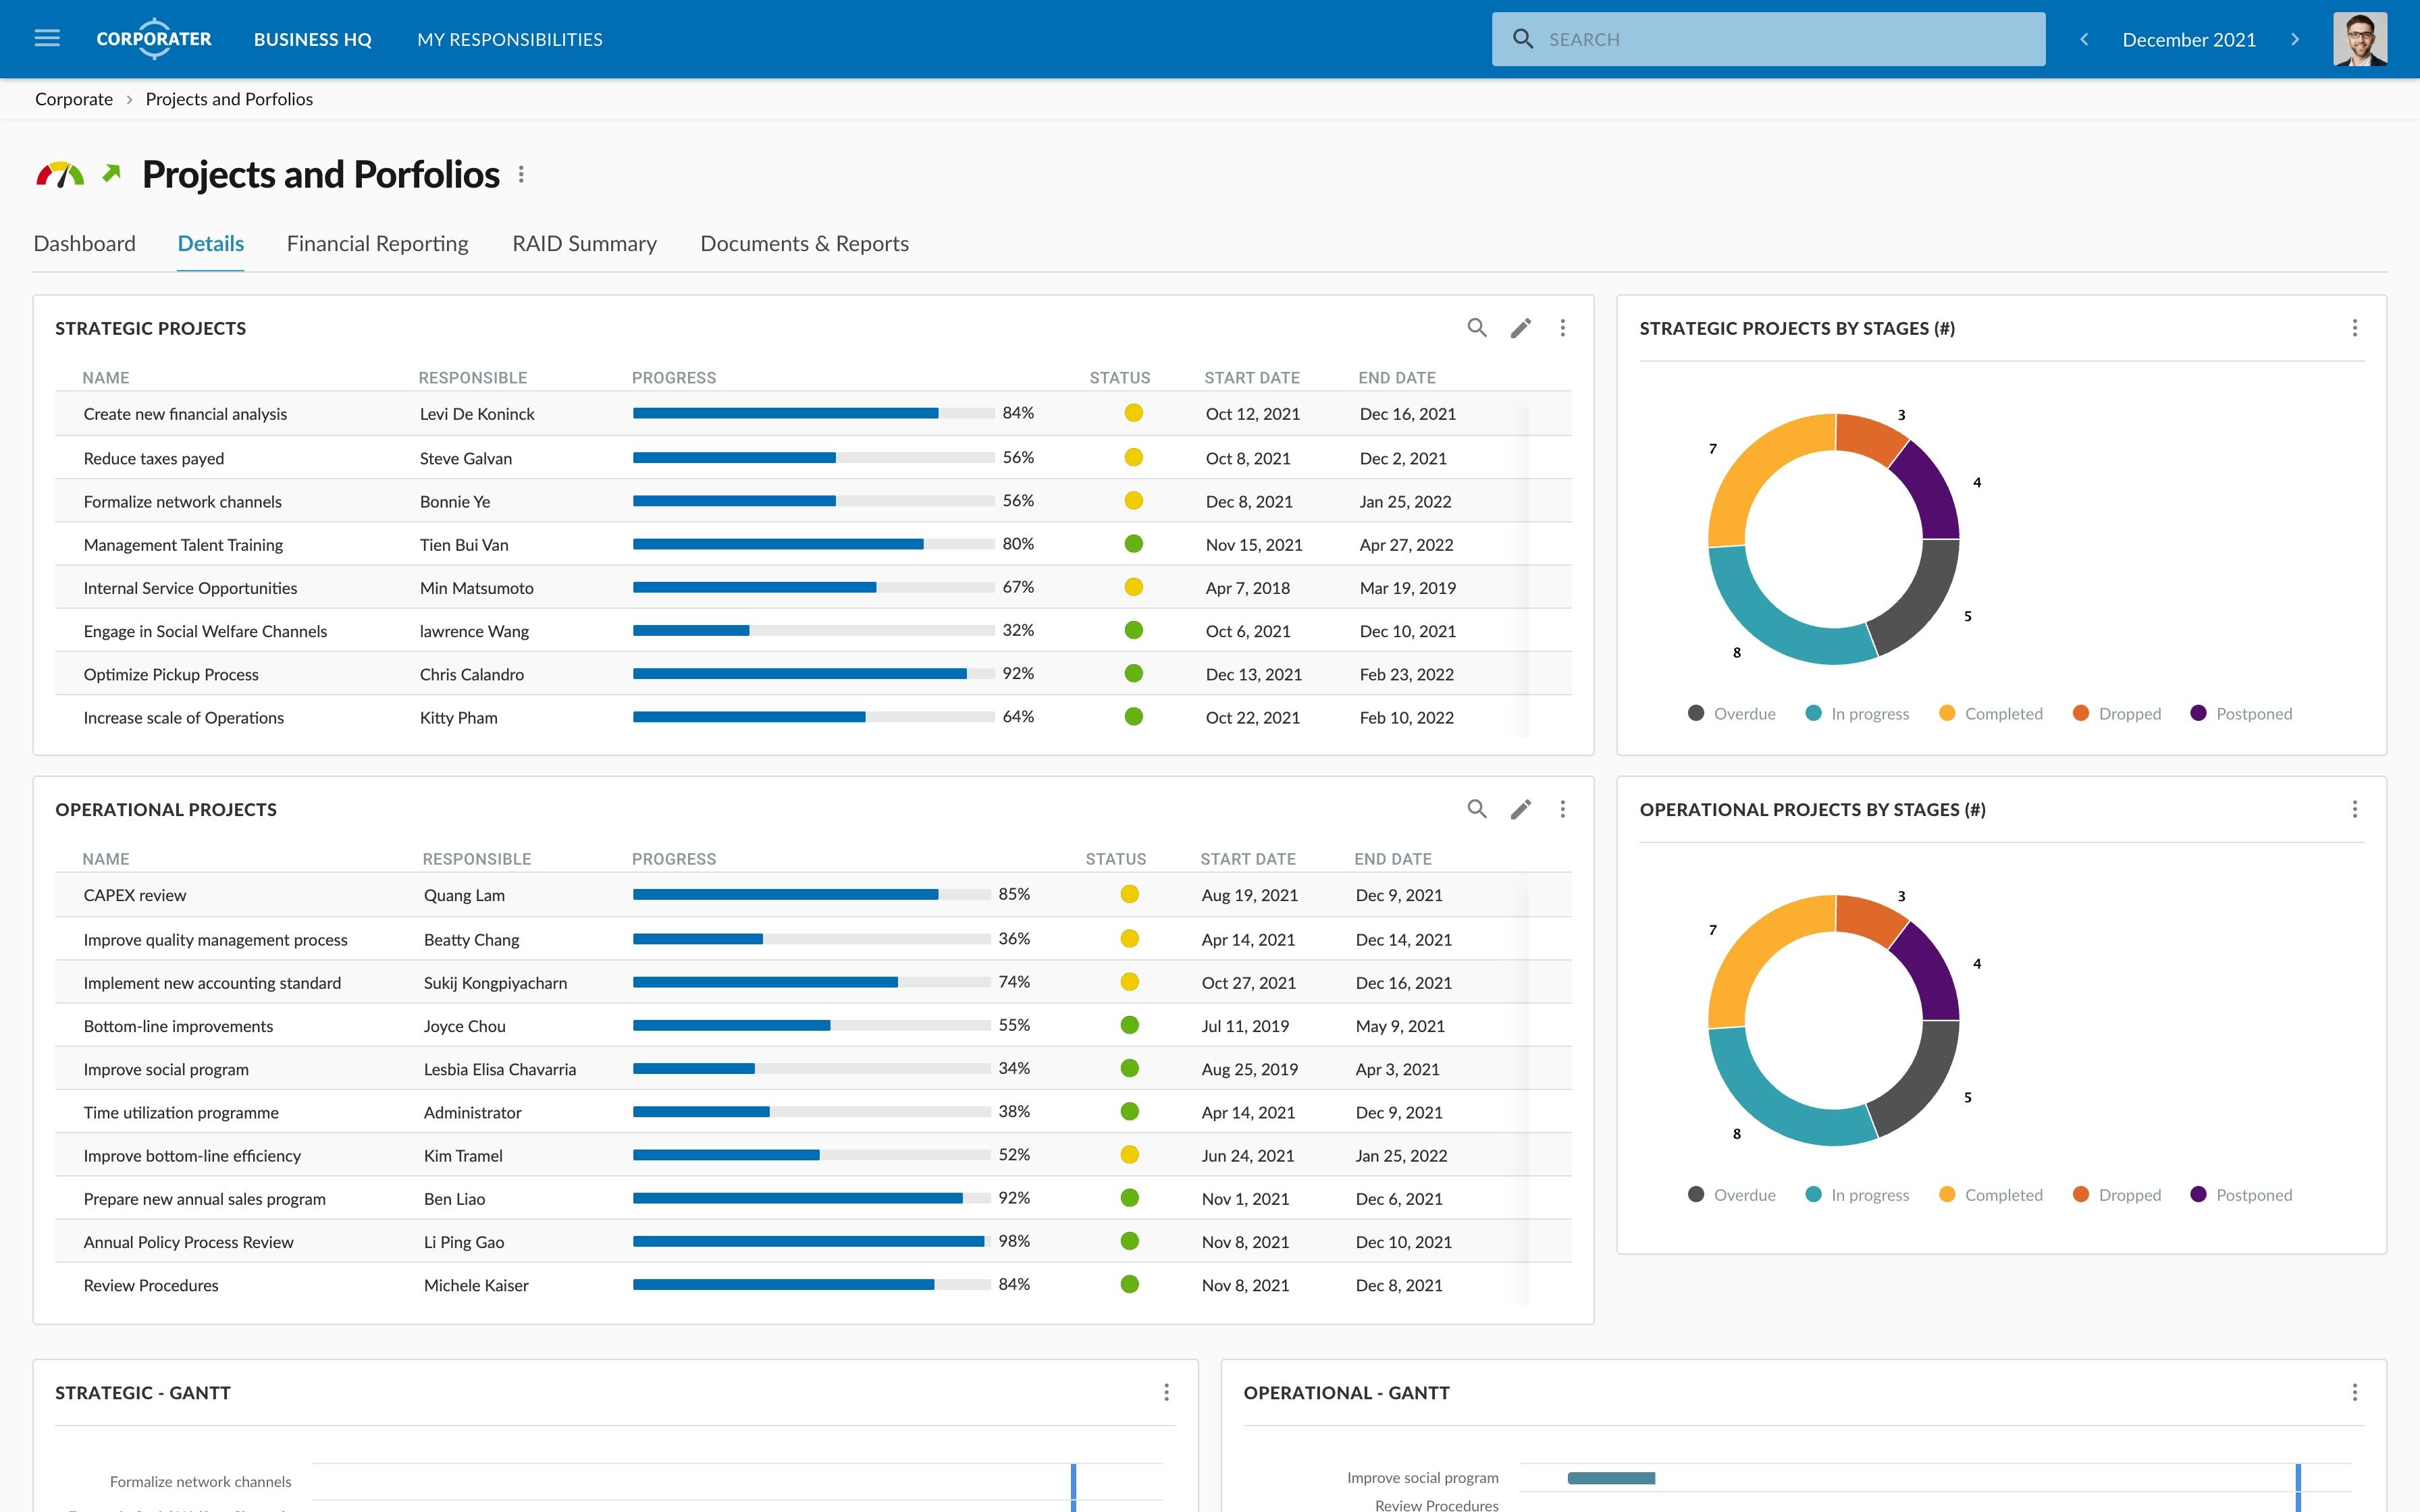Search within Operational Projects panel
Screen dimensions: 2420x1512
pyautogui.click(x=1476, y=809)
